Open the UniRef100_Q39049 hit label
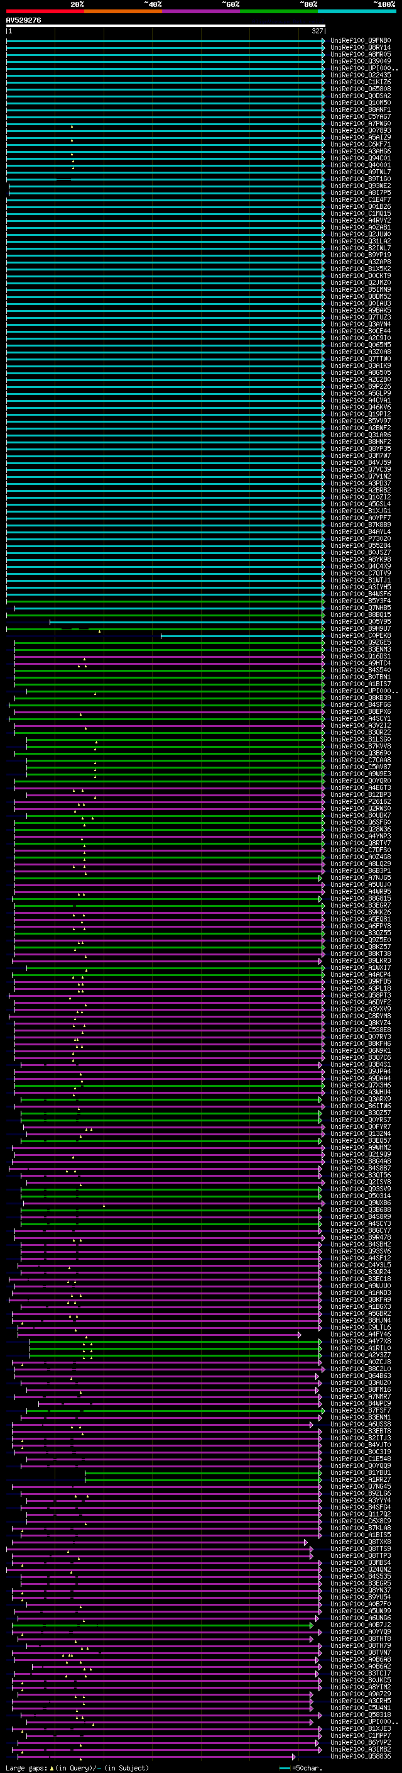 tap(361, 61)
